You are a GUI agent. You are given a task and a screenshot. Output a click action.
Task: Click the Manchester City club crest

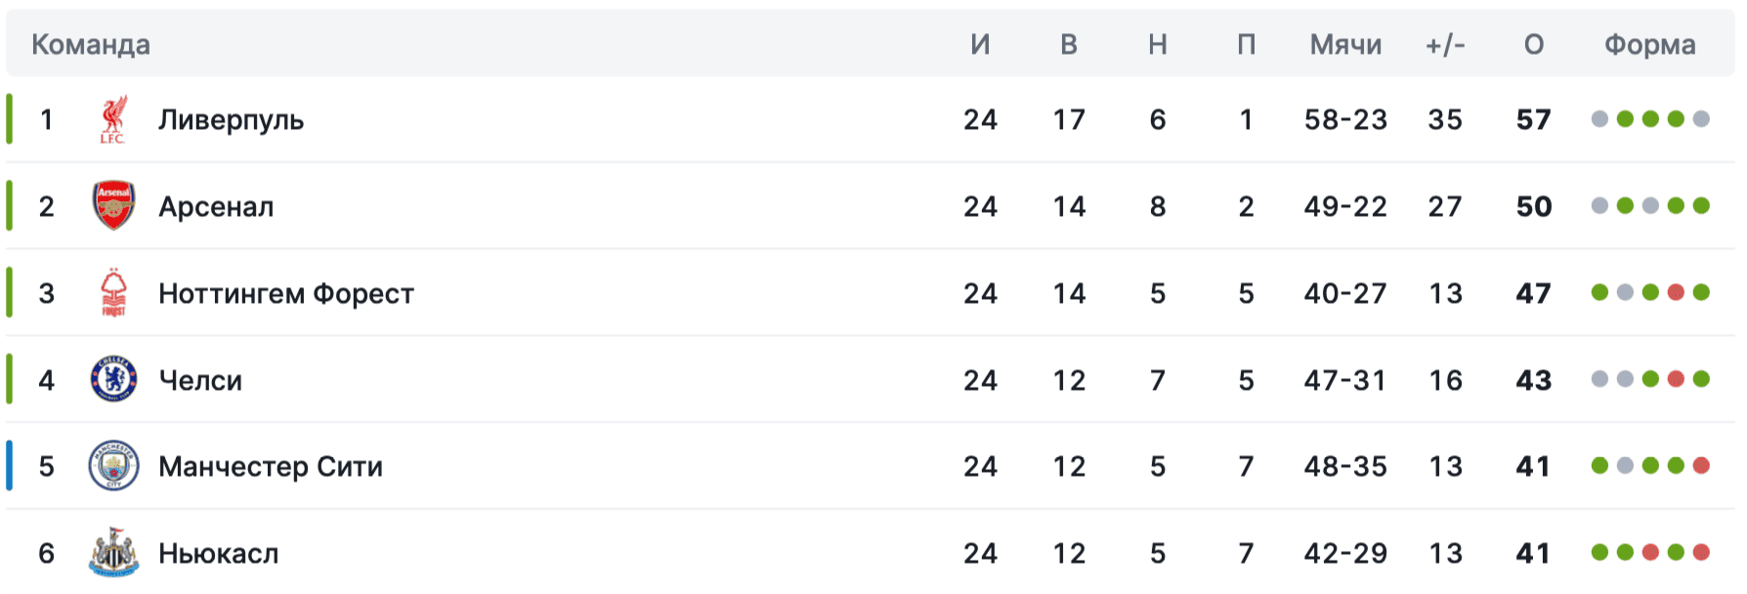(x=113, y=466)
